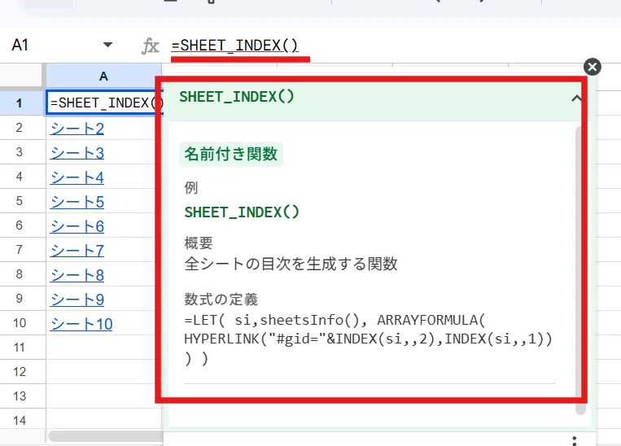Open the シート10 hyperlink
The height and width of the screenshot is (446, 621).
pos(81,324)
